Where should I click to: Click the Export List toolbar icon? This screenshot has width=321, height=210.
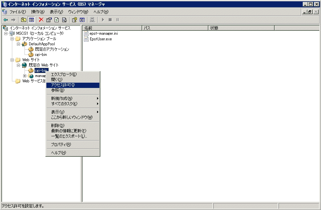click(x=64, y=20)
